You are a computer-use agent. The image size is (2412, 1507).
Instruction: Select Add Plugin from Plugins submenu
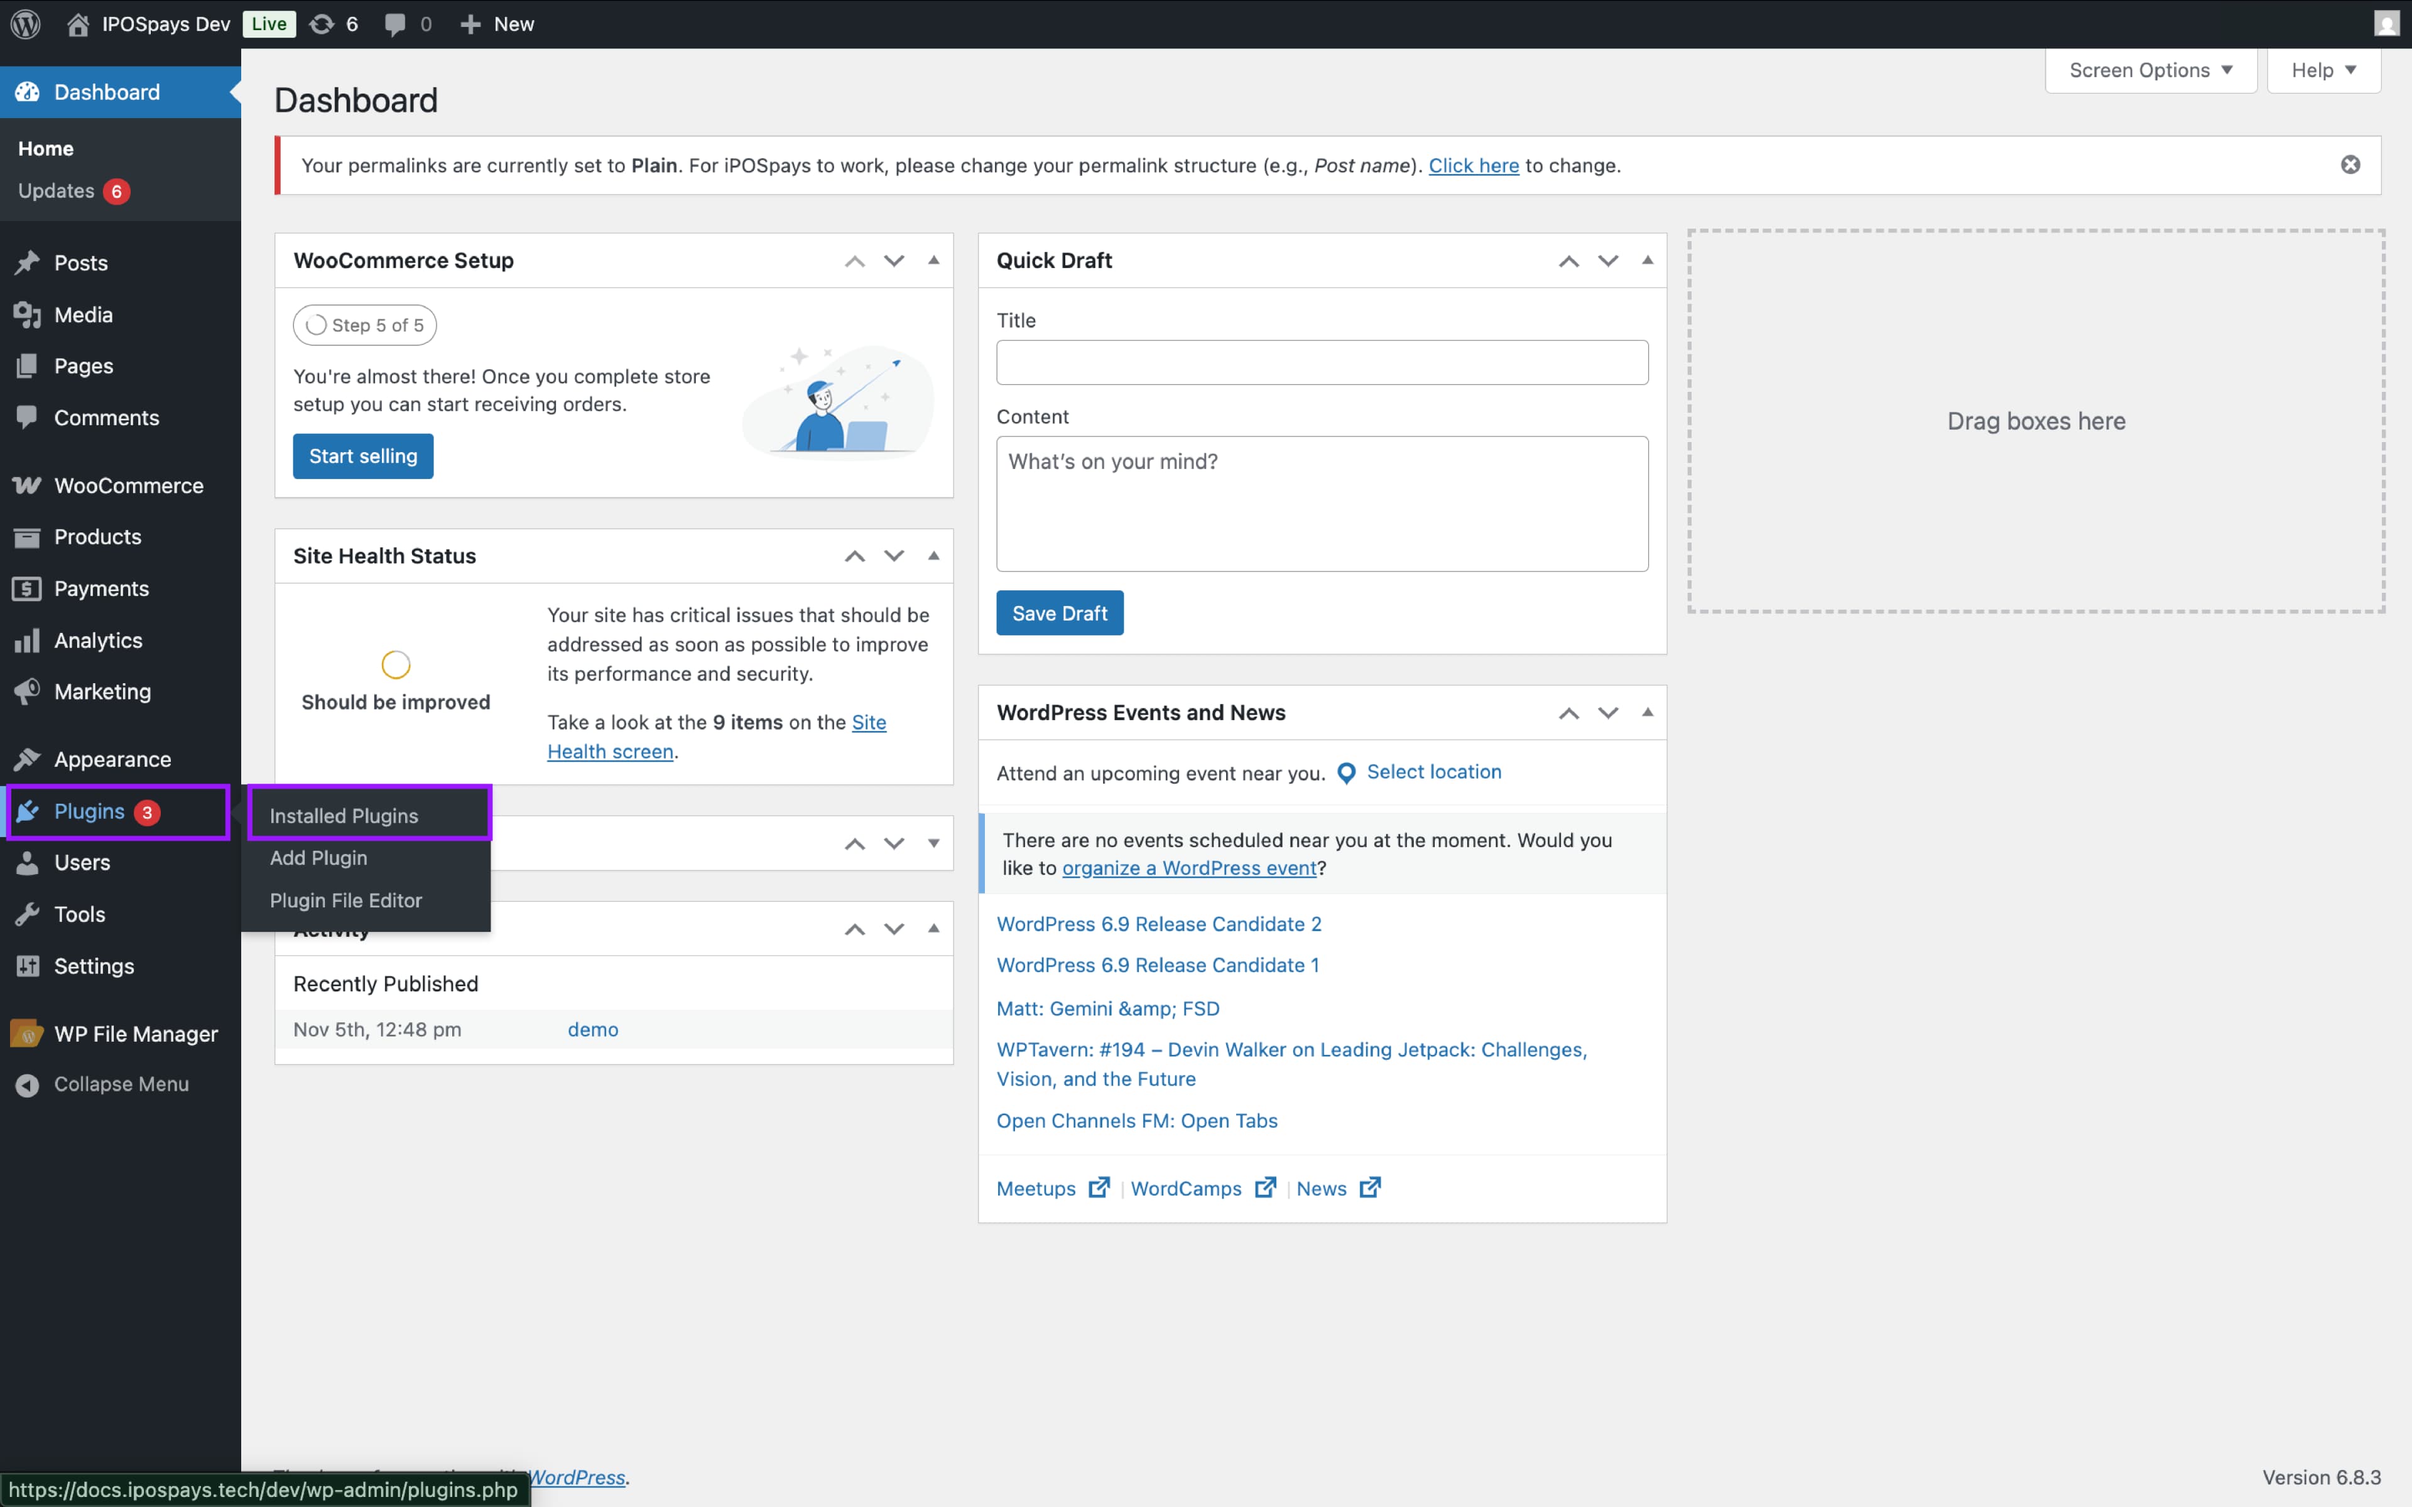pyautogui.click(x=318, y=857)
